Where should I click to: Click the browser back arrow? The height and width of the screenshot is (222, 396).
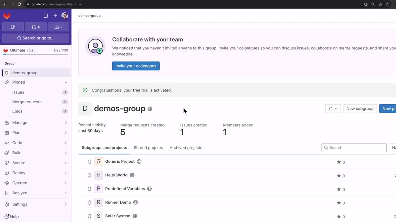pos(5,4)
